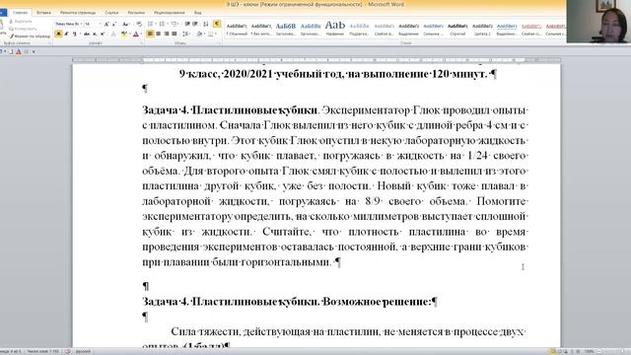Open the Font dialog launcher
This screenshot has height=355, width=631.
point(142,42)
